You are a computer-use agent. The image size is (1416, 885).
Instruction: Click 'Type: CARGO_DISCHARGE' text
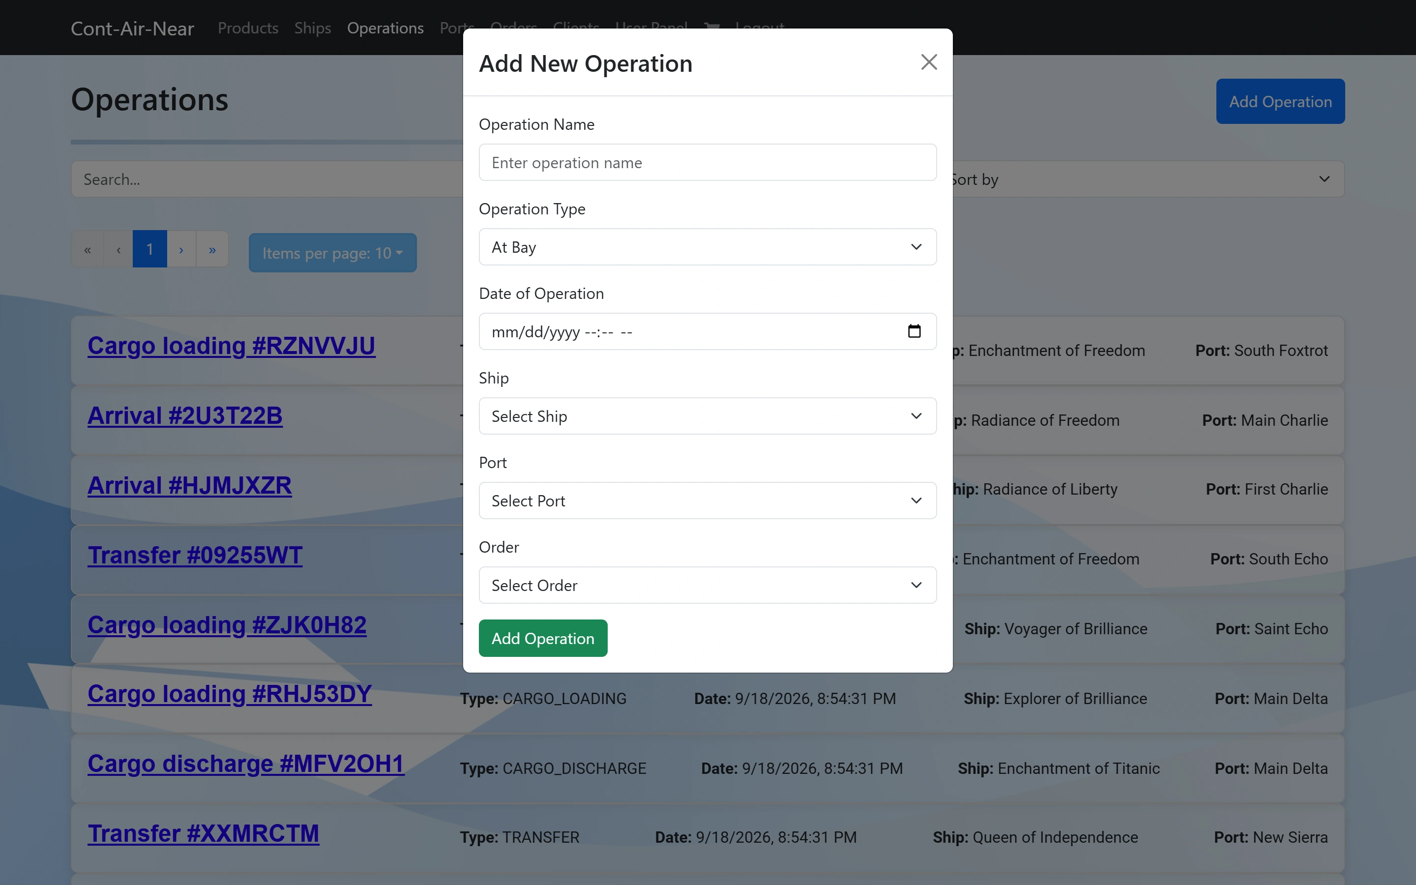pos(553,768)
